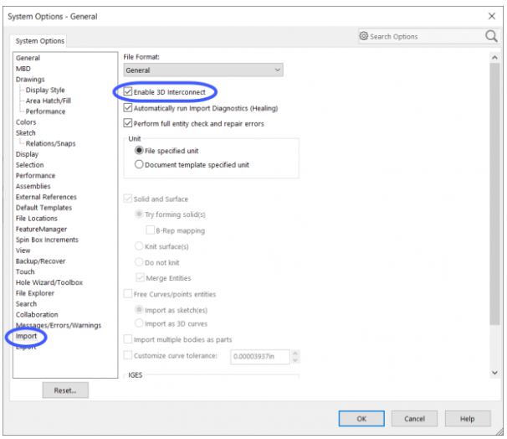The width and height of the screenshot is (507, 439).
Task: Toggle Automatically run Import Diagnostics checkbox
Action: click(x=128, y=107)
